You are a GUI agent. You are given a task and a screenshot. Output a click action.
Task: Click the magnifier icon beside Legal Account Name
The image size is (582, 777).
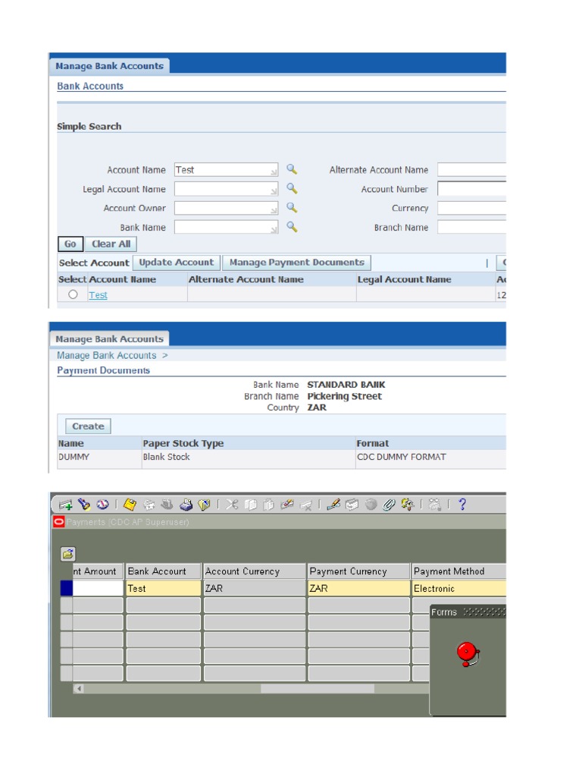[292, 188]
